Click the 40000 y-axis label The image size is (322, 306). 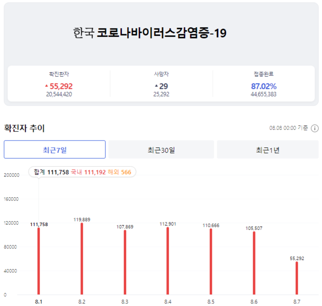click(10, 271)
